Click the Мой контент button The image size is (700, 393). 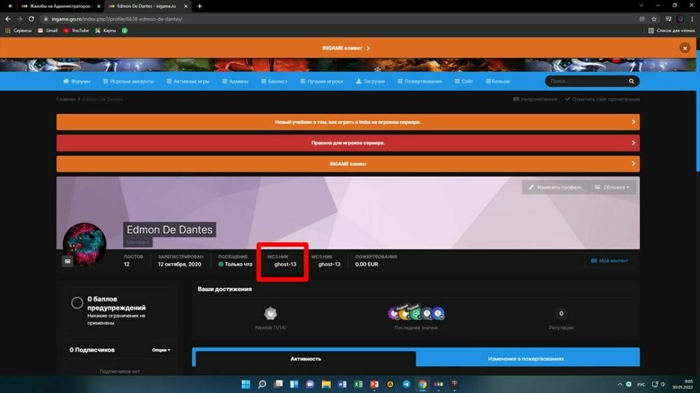pyautogui.click(x=610, y=260)
